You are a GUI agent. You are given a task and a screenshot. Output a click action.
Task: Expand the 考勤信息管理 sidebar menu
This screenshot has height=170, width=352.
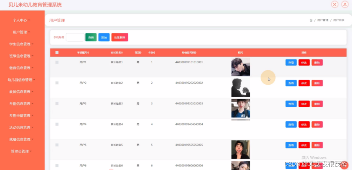point(21,103)
